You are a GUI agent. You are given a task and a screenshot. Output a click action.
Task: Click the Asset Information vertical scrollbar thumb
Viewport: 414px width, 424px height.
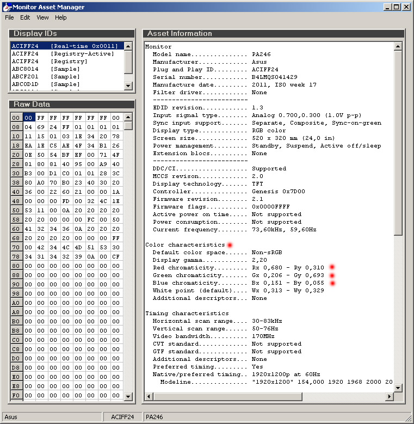pyautogui.click(x=398, y=142)
